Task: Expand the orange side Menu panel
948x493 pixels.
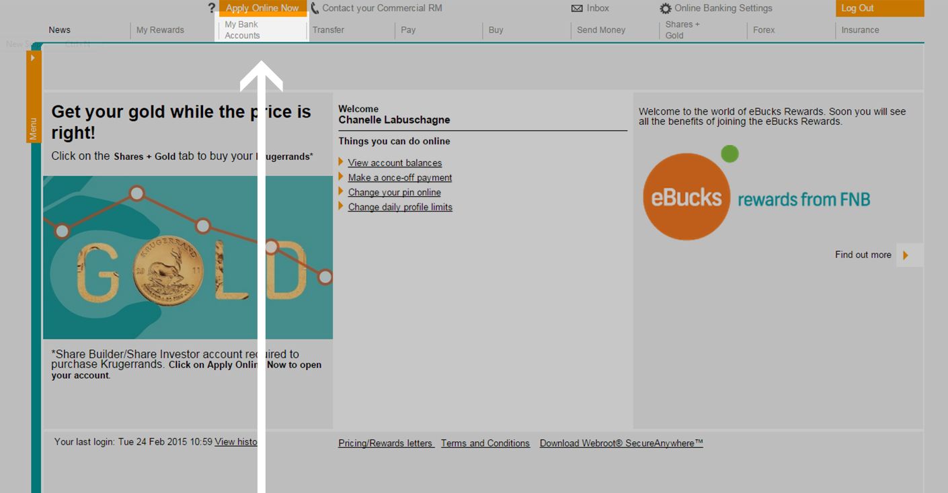Action: [34, 97]
